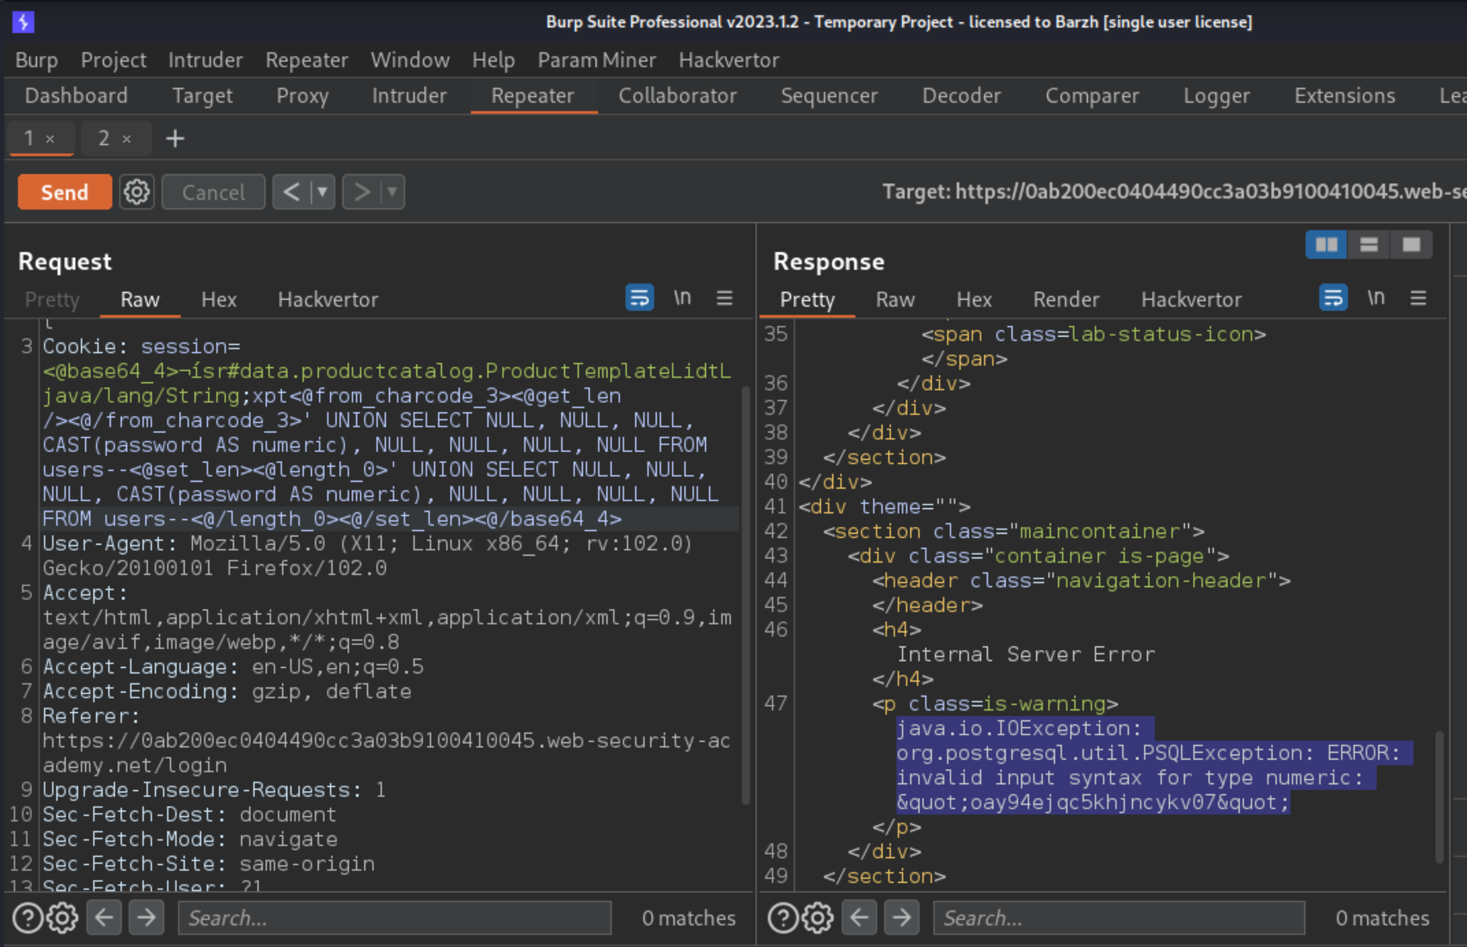This screenshot has width=1467, height=947.
Task: Toggle word wrap in Response panel
Action: click(x=1333, y=298)
